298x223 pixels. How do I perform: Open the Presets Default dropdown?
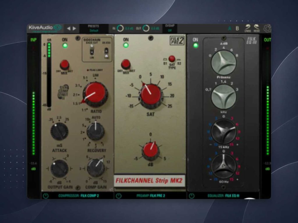tap(94, 28)
